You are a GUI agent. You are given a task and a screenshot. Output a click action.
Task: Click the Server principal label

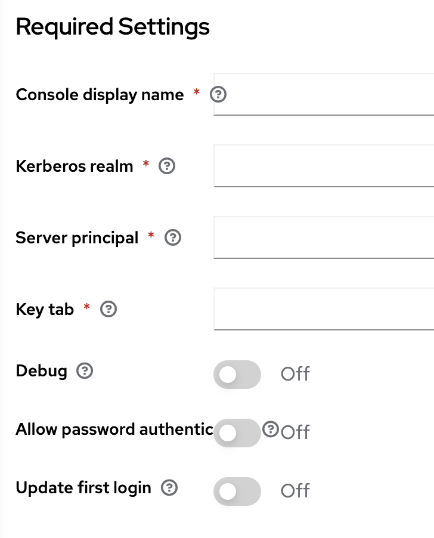77,237
